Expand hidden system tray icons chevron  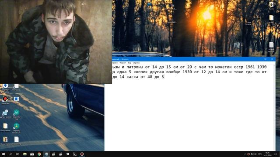point(245,154)
